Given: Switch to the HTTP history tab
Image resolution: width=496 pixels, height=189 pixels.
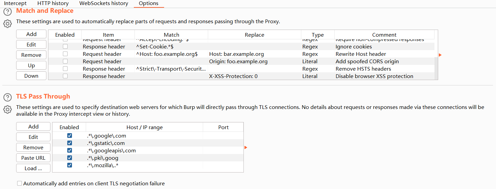Looking at the screenshot, I should click(53, 3).
